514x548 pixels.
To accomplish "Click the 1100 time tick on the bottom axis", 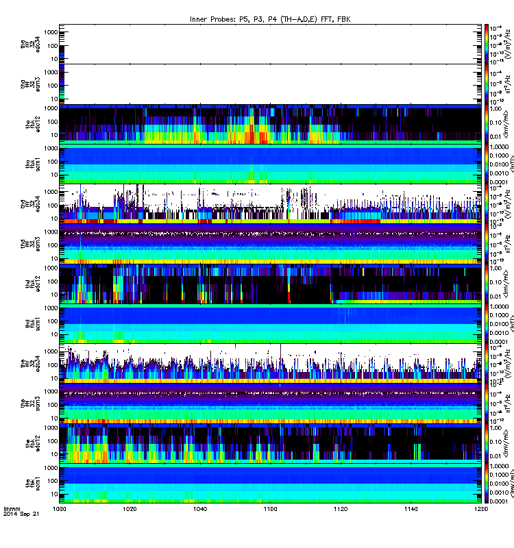I will 270,509.
